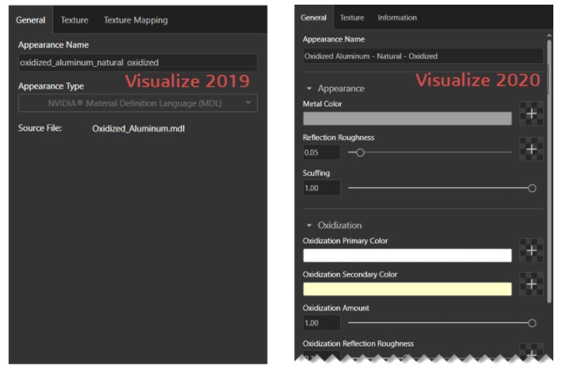Click the yellow Oxidization Secondary Color swatch
The image size is (565, 370).
tap(407, 289)
